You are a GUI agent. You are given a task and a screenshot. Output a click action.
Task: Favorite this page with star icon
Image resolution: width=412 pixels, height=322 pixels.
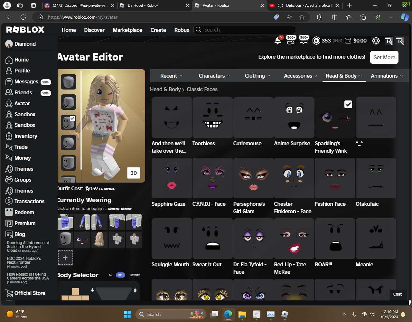pos(302,17)
